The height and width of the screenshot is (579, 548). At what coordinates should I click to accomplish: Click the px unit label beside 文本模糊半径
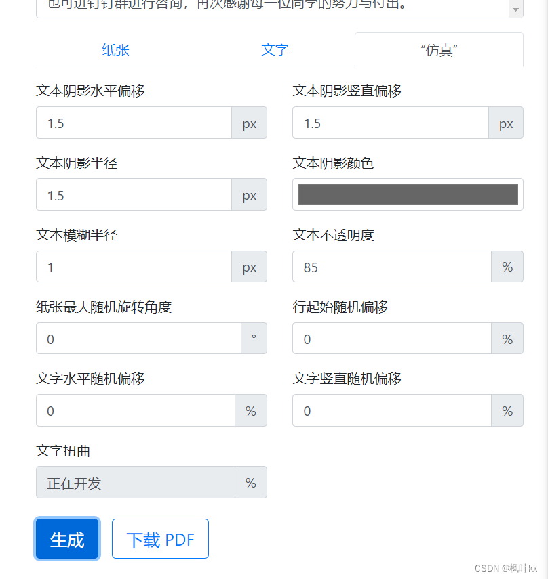click(249, 267)
